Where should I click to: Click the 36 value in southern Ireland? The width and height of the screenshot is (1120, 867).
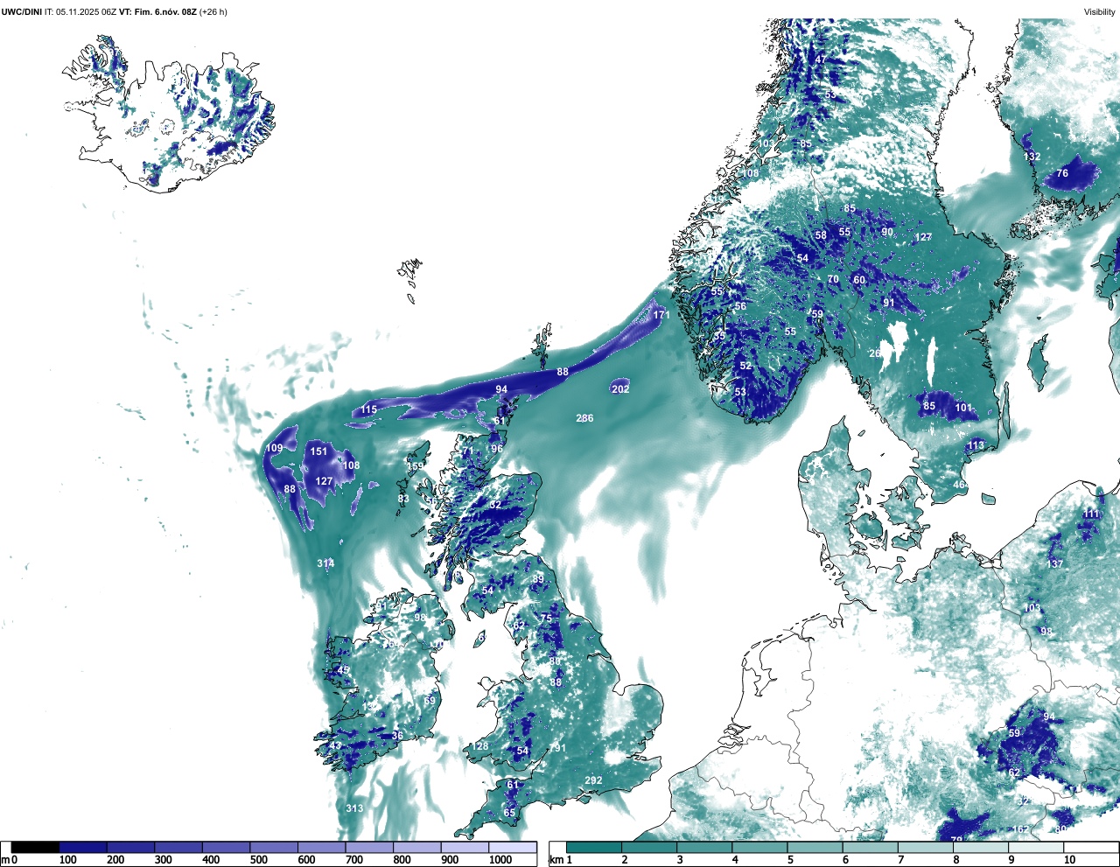tap(397, 736)
